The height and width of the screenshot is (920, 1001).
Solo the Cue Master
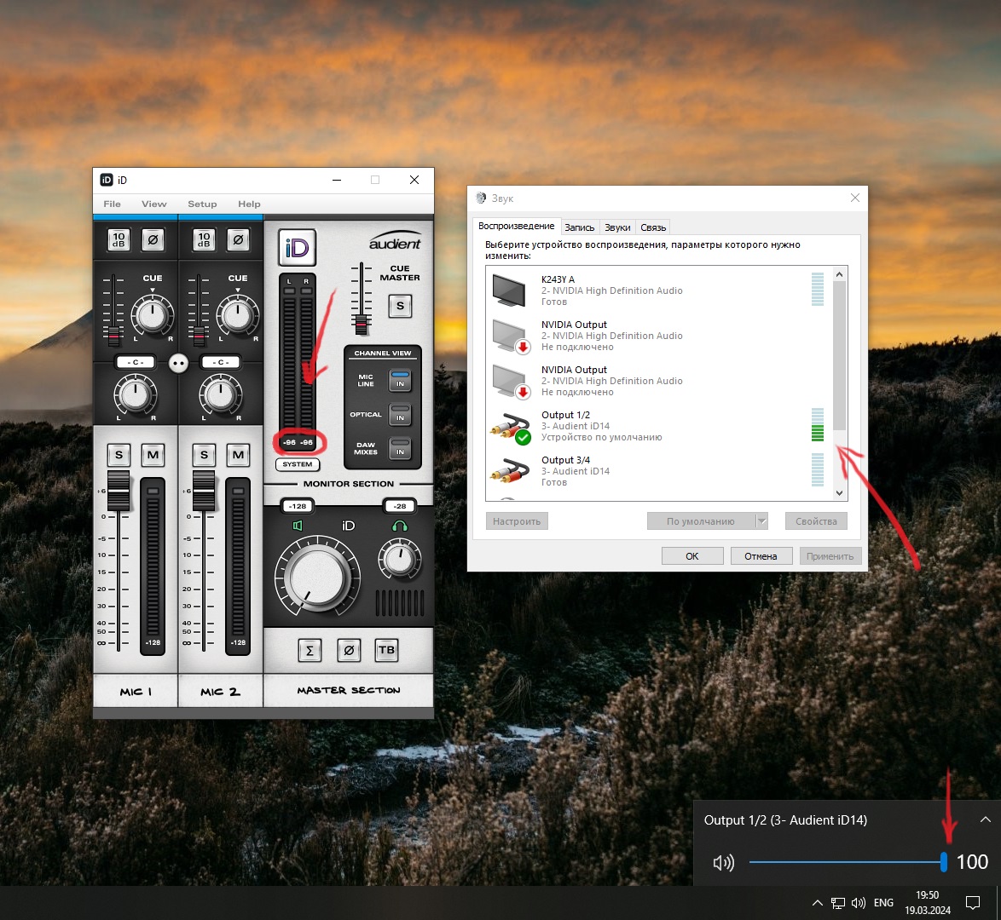click(x=400, y=307)
